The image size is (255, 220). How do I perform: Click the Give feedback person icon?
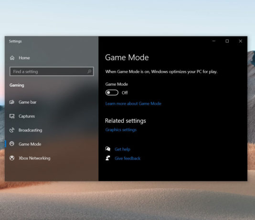tap(108, 158)
